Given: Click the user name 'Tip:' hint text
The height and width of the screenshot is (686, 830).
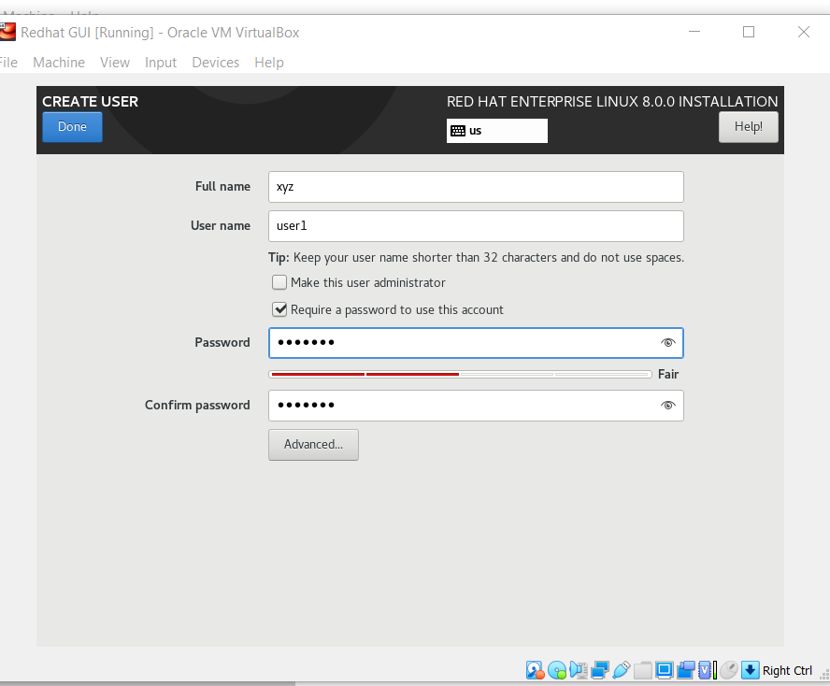Looking at the screenshot, I should pyautogui.click(x=476, y=258).
